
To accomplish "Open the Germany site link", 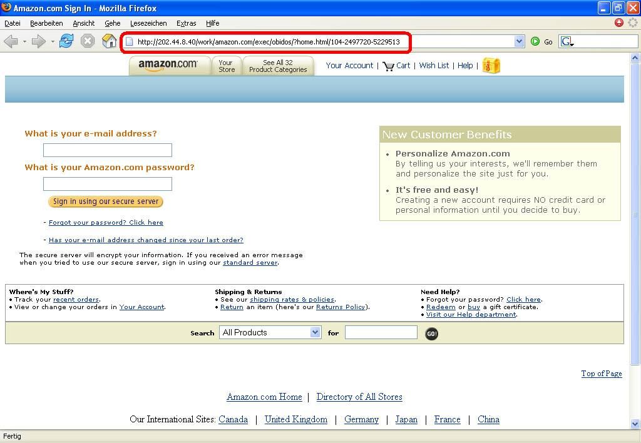I will point(361,419).
